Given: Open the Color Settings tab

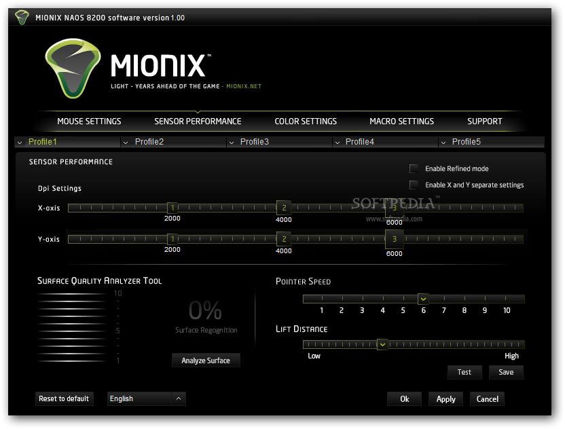Looking at the screenshot, I should coord(306,122).
